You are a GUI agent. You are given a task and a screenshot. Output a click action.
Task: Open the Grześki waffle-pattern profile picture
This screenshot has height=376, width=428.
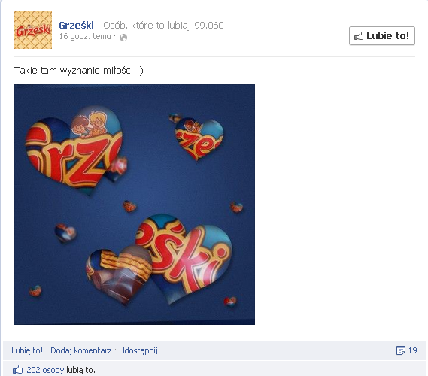tap(33, 30)
